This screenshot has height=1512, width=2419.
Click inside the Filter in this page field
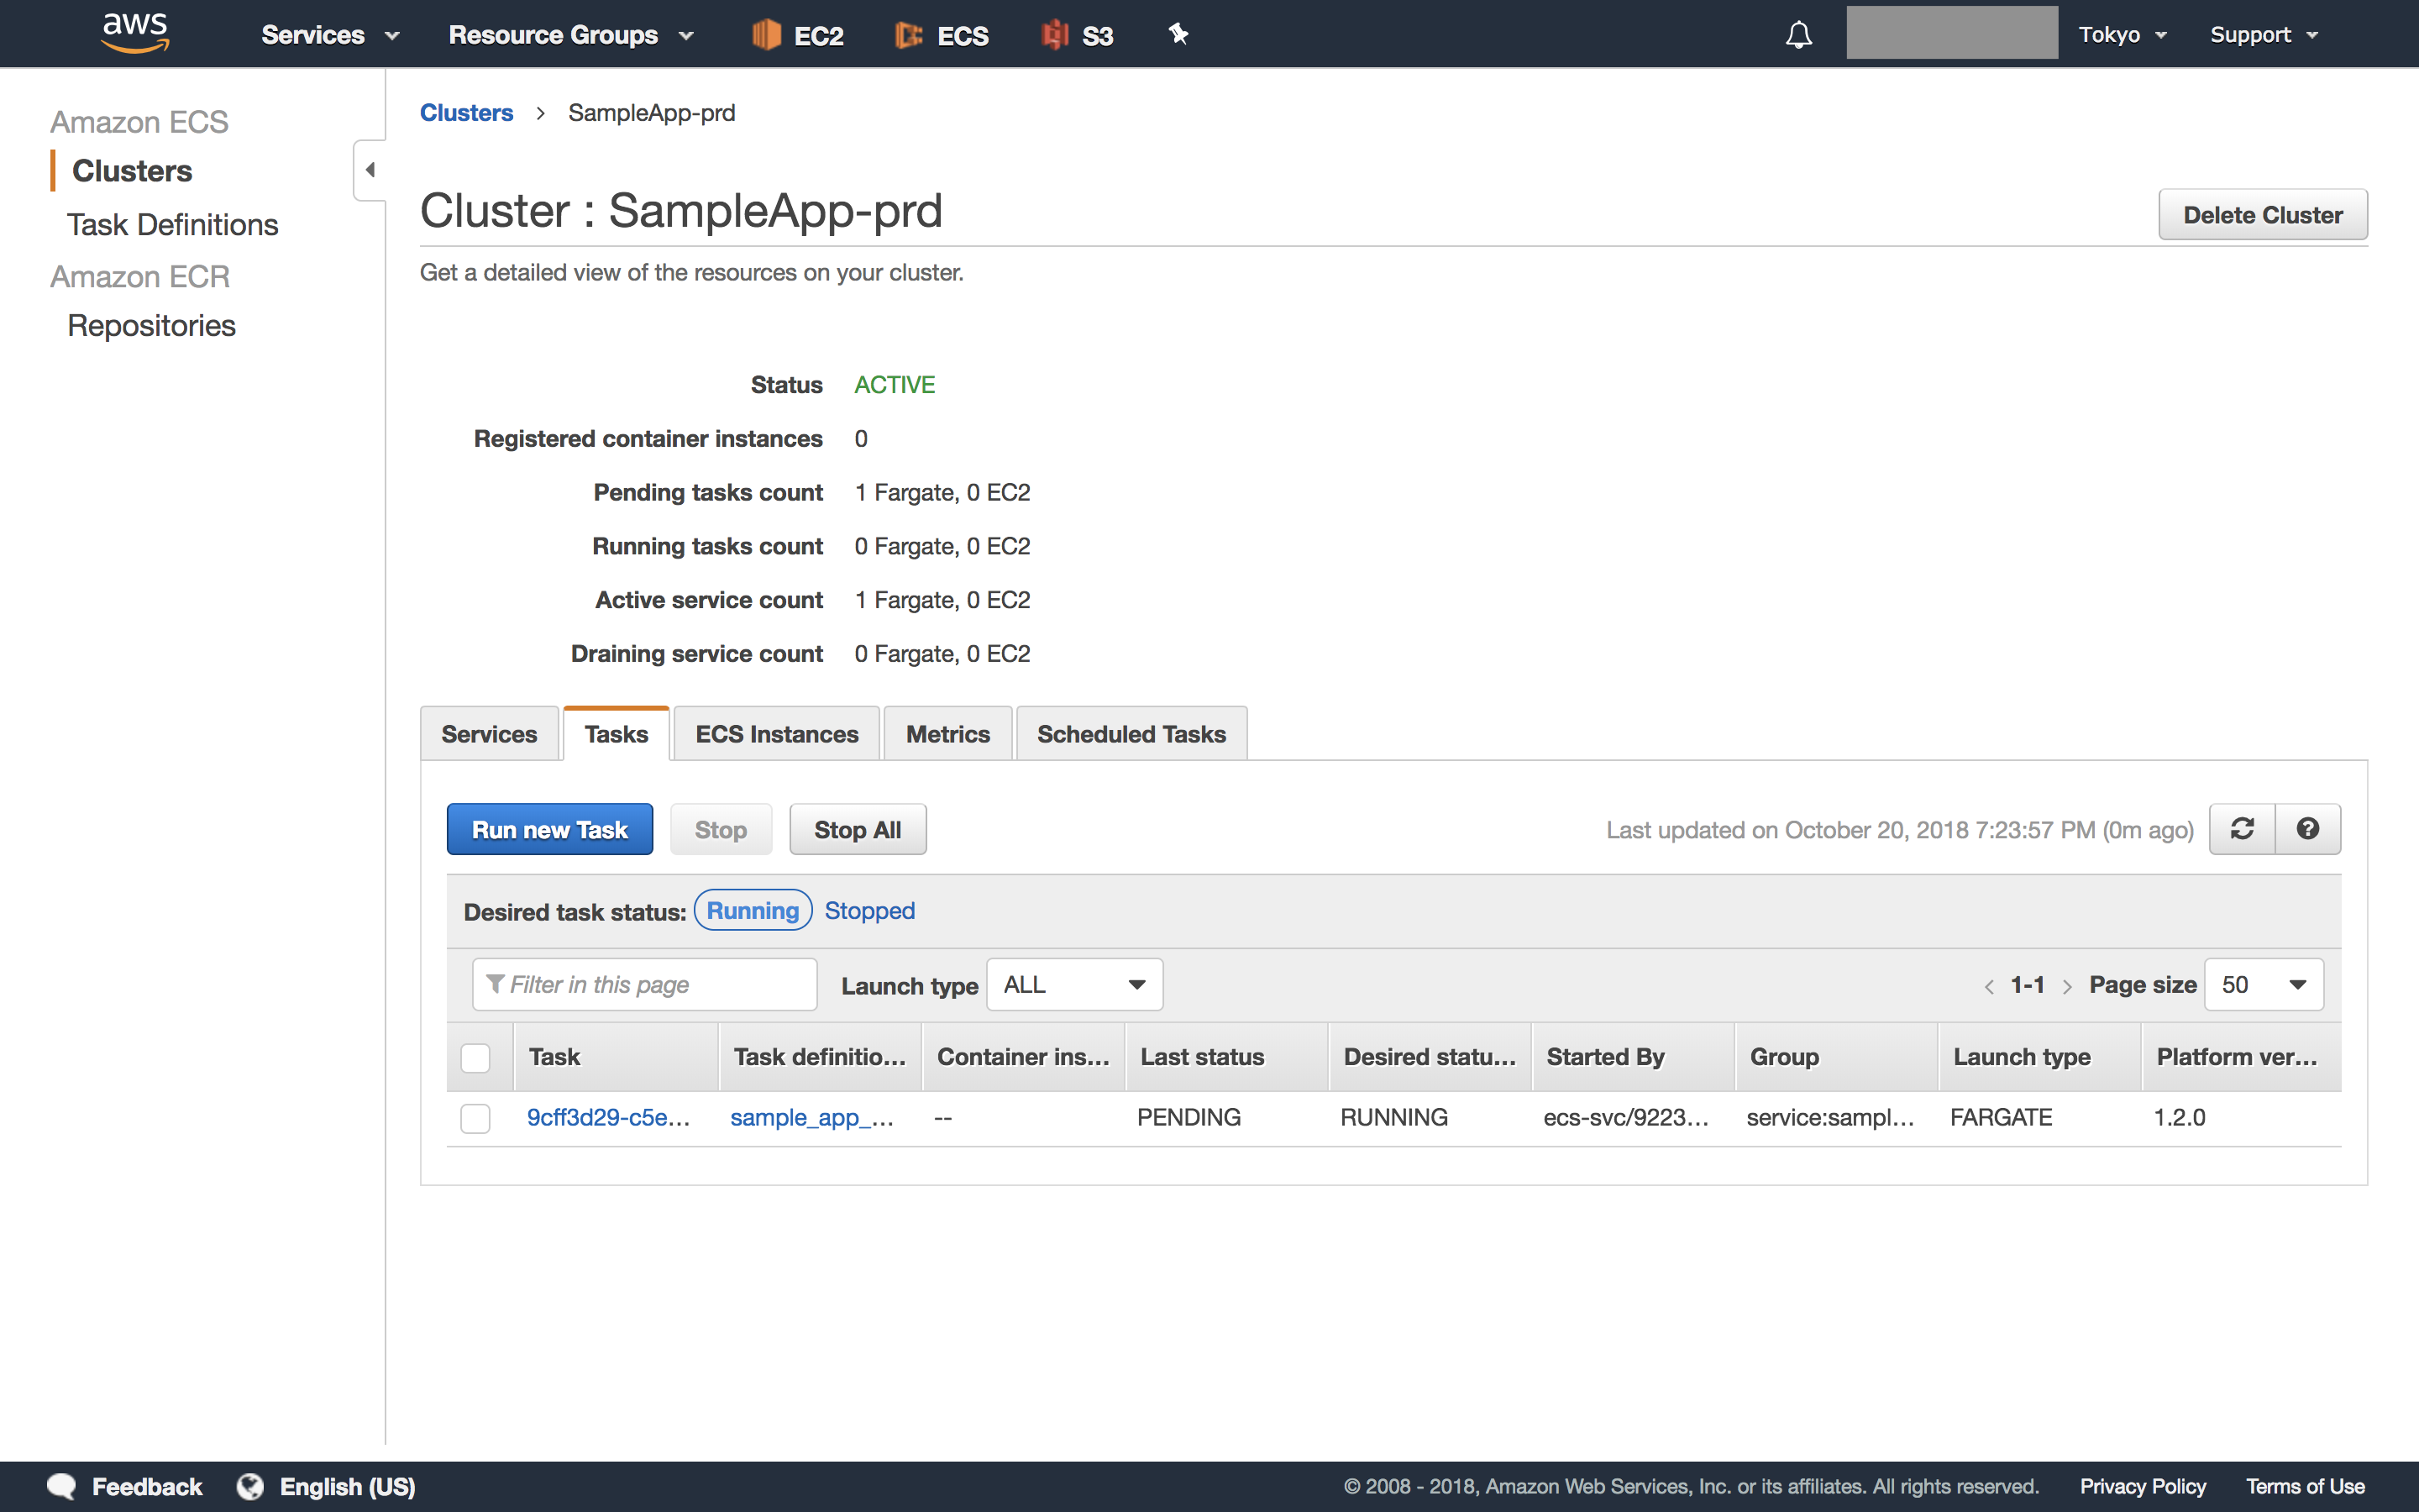pos(645,984)
